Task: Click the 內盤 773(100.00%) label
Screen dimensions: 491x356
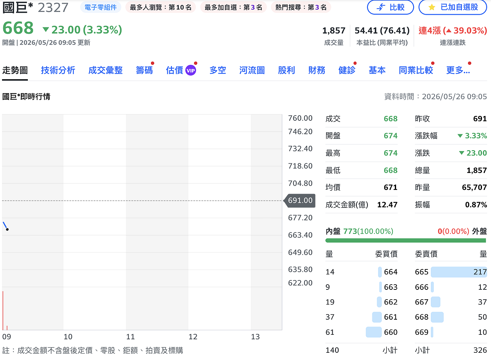Action: pos(359,231)
